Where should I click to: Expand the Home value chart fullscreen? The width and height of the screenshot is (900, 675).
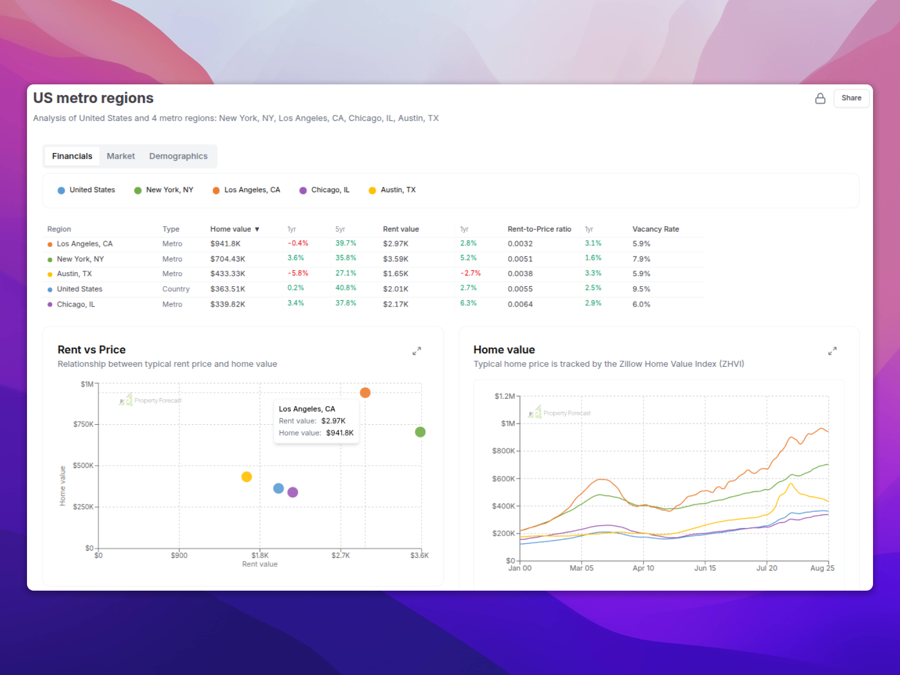pos(832,351)
